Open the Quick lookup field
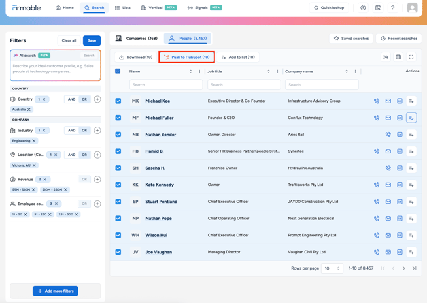 click(329, 8)
